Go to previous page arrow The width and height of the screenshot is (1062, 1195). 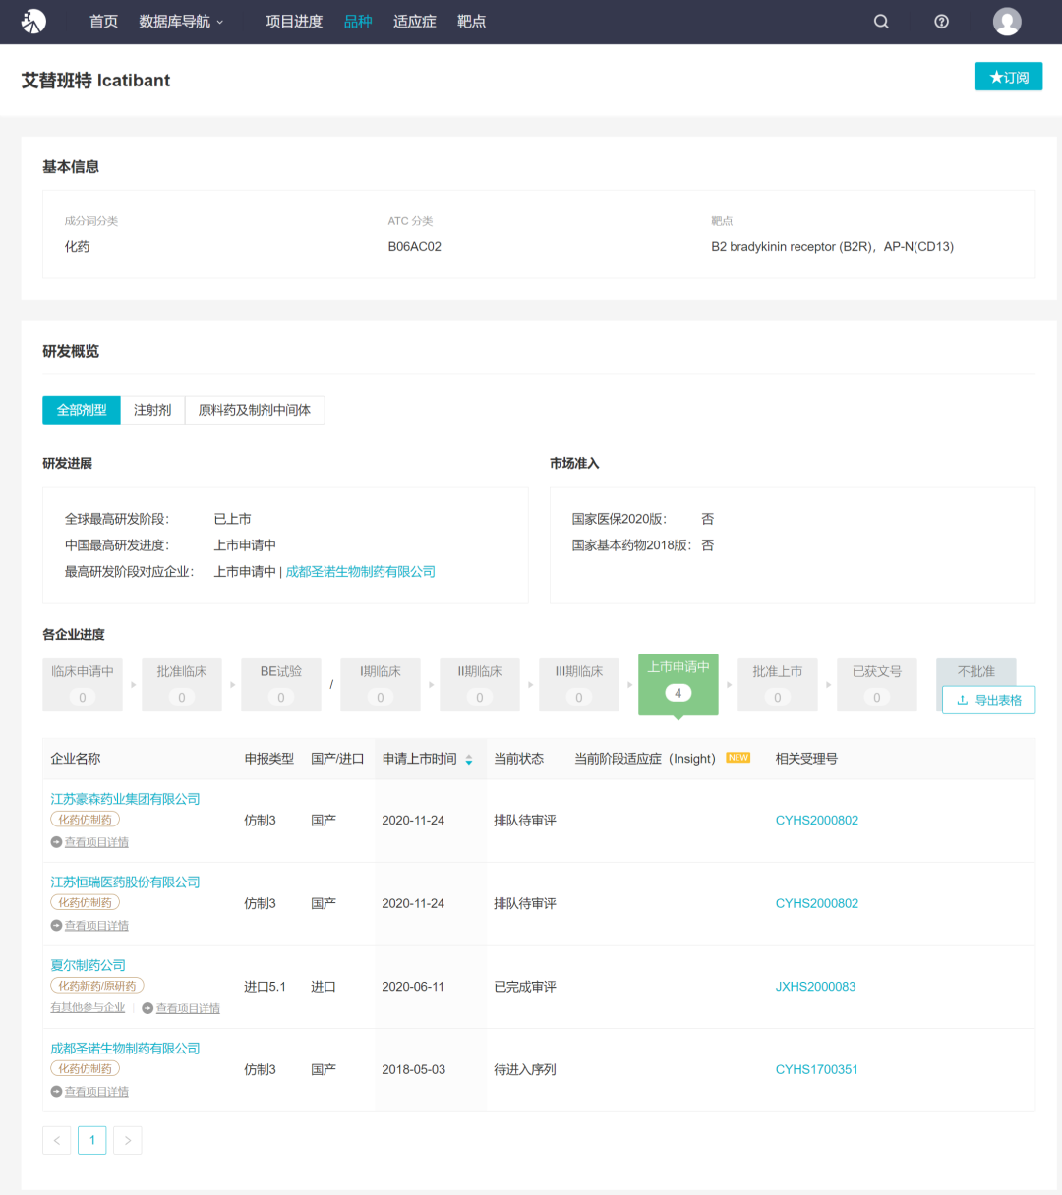coord(57,1140)
